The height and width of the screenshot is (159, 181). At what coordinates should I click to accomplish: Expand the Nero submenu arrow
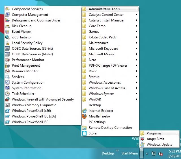click(x=137, y=60)
